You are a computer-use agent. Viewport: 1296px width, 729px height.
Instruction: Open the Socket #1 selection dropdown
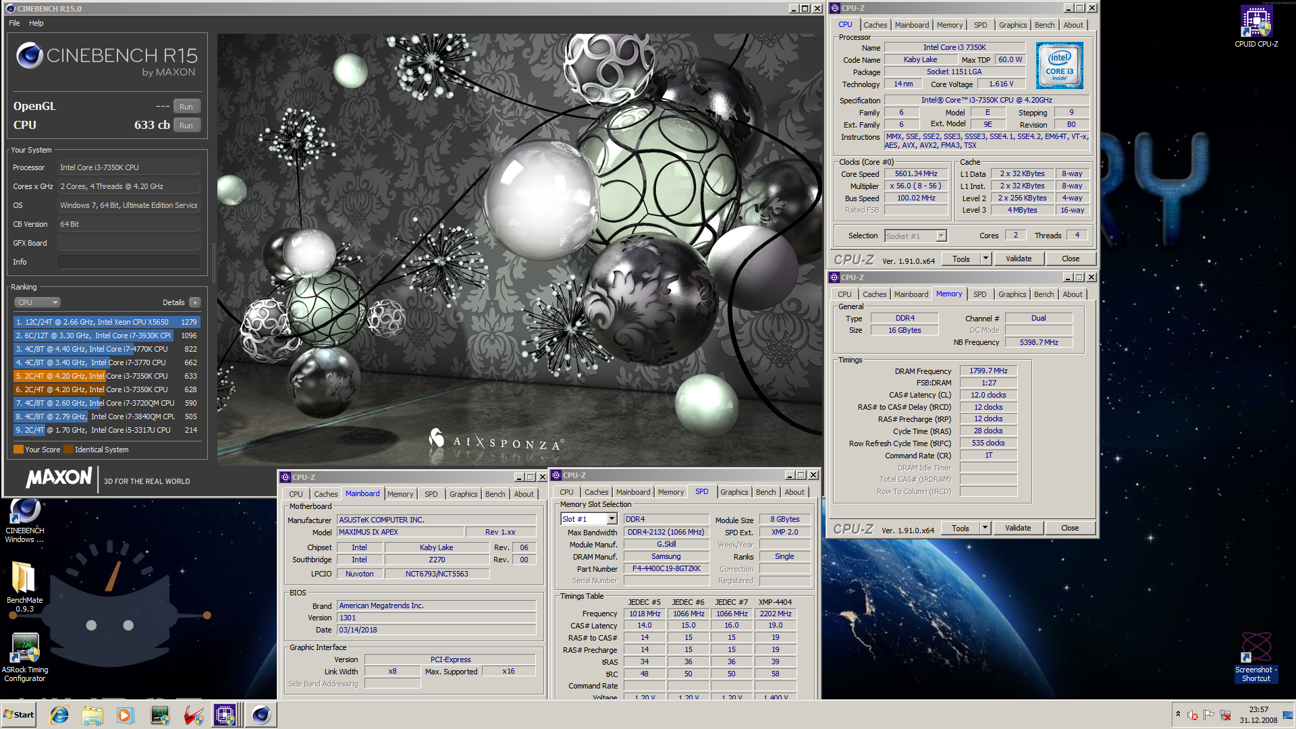tap(916, 236)
